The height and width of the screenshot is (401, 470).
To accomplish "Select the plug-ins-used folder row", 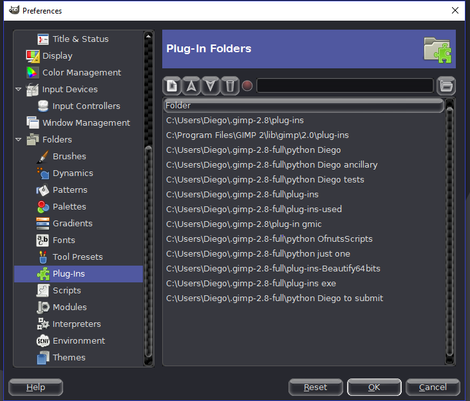I will [304, 210].
